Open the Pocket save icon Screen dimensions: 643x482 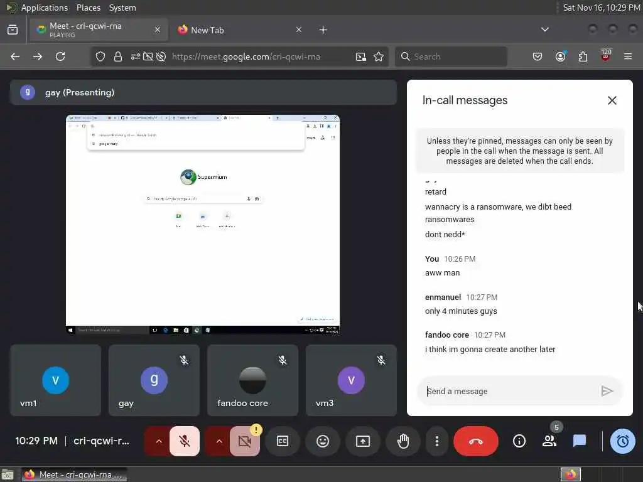tap(538, 56)
